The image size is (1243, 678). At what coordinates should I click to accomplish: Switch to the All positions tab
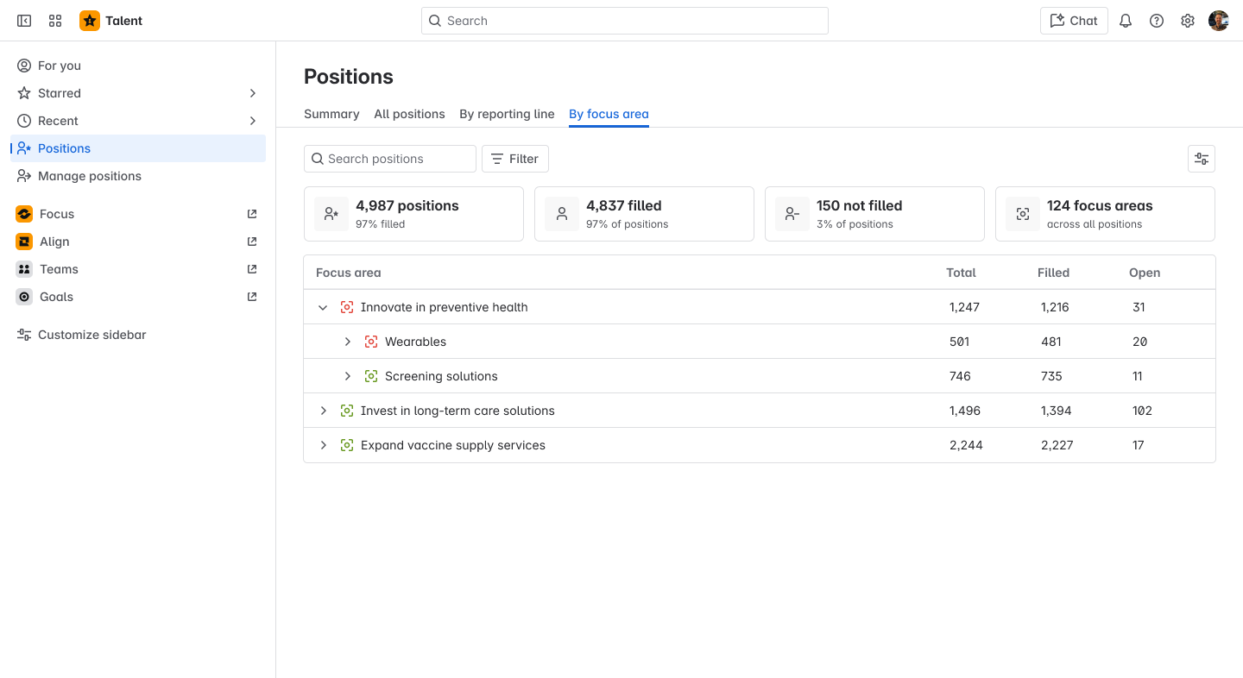tap(409, 114)
